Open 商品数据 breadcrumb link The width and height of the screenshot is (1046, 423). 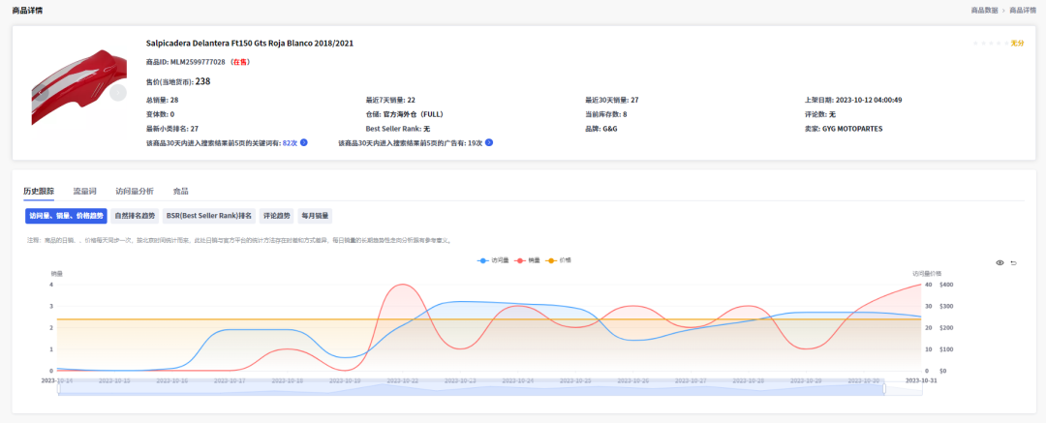[x=985, y=10]
